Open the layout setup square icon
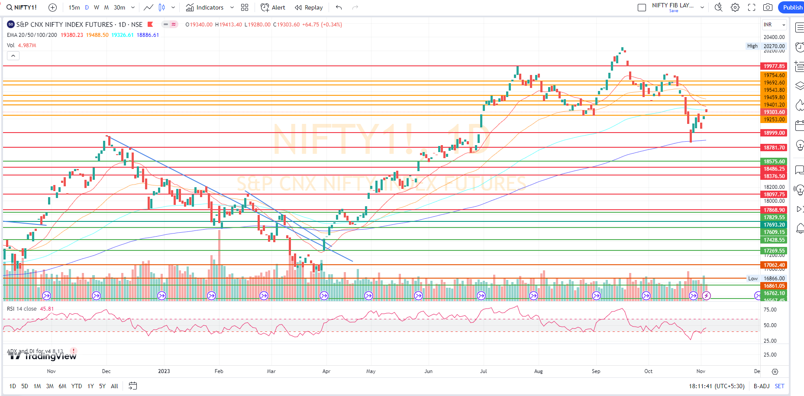Image resolution: width=804 pixels, height=396 pixels. (x=642, y=7)
